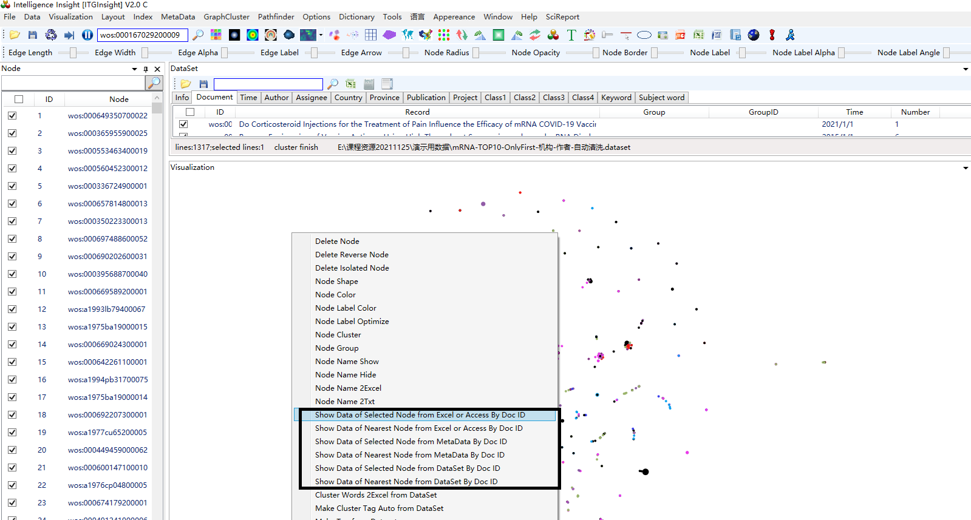The image size is (971, 520).
Task: Click the table grid icon in toolbar
Action: [x=371, y=35]
